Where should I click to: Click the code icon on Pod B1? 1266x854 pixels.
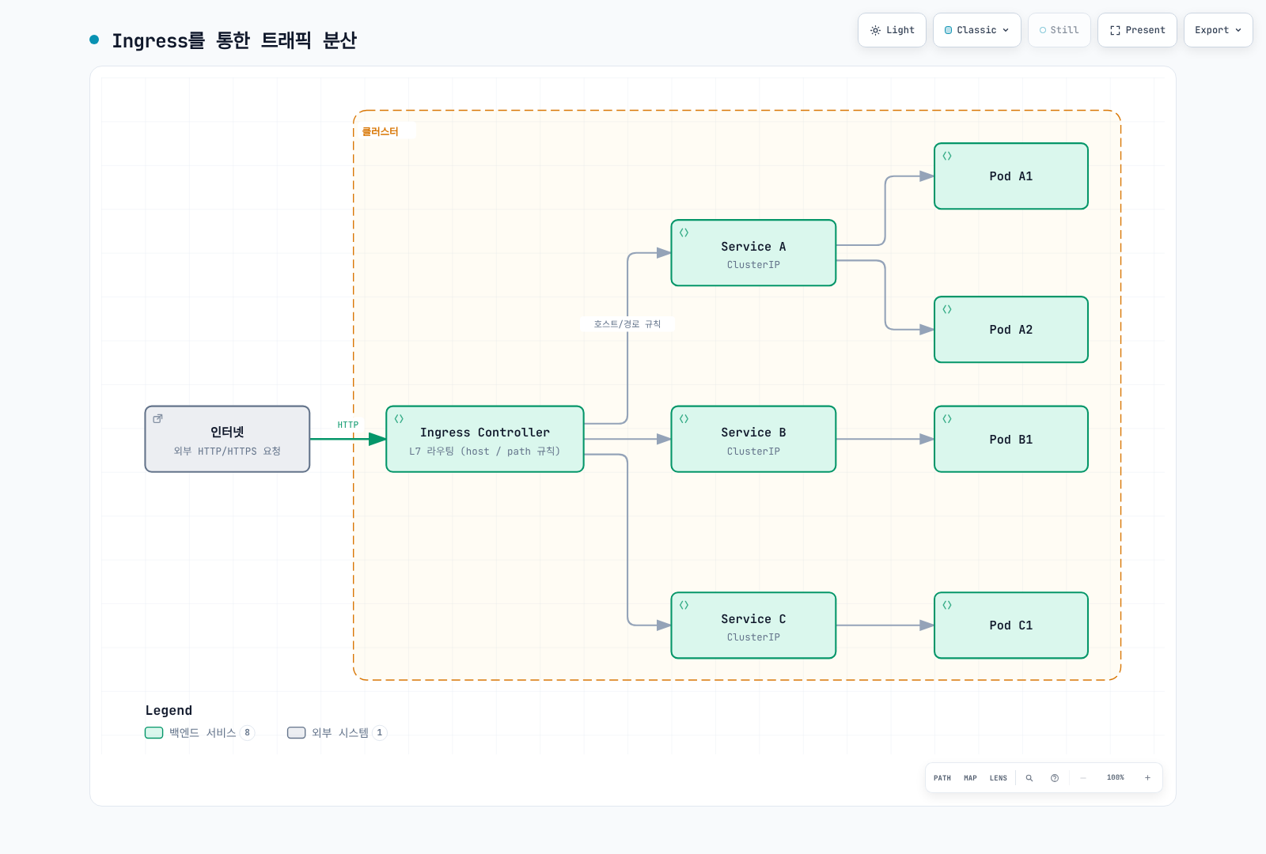click(x=947, y=419)
